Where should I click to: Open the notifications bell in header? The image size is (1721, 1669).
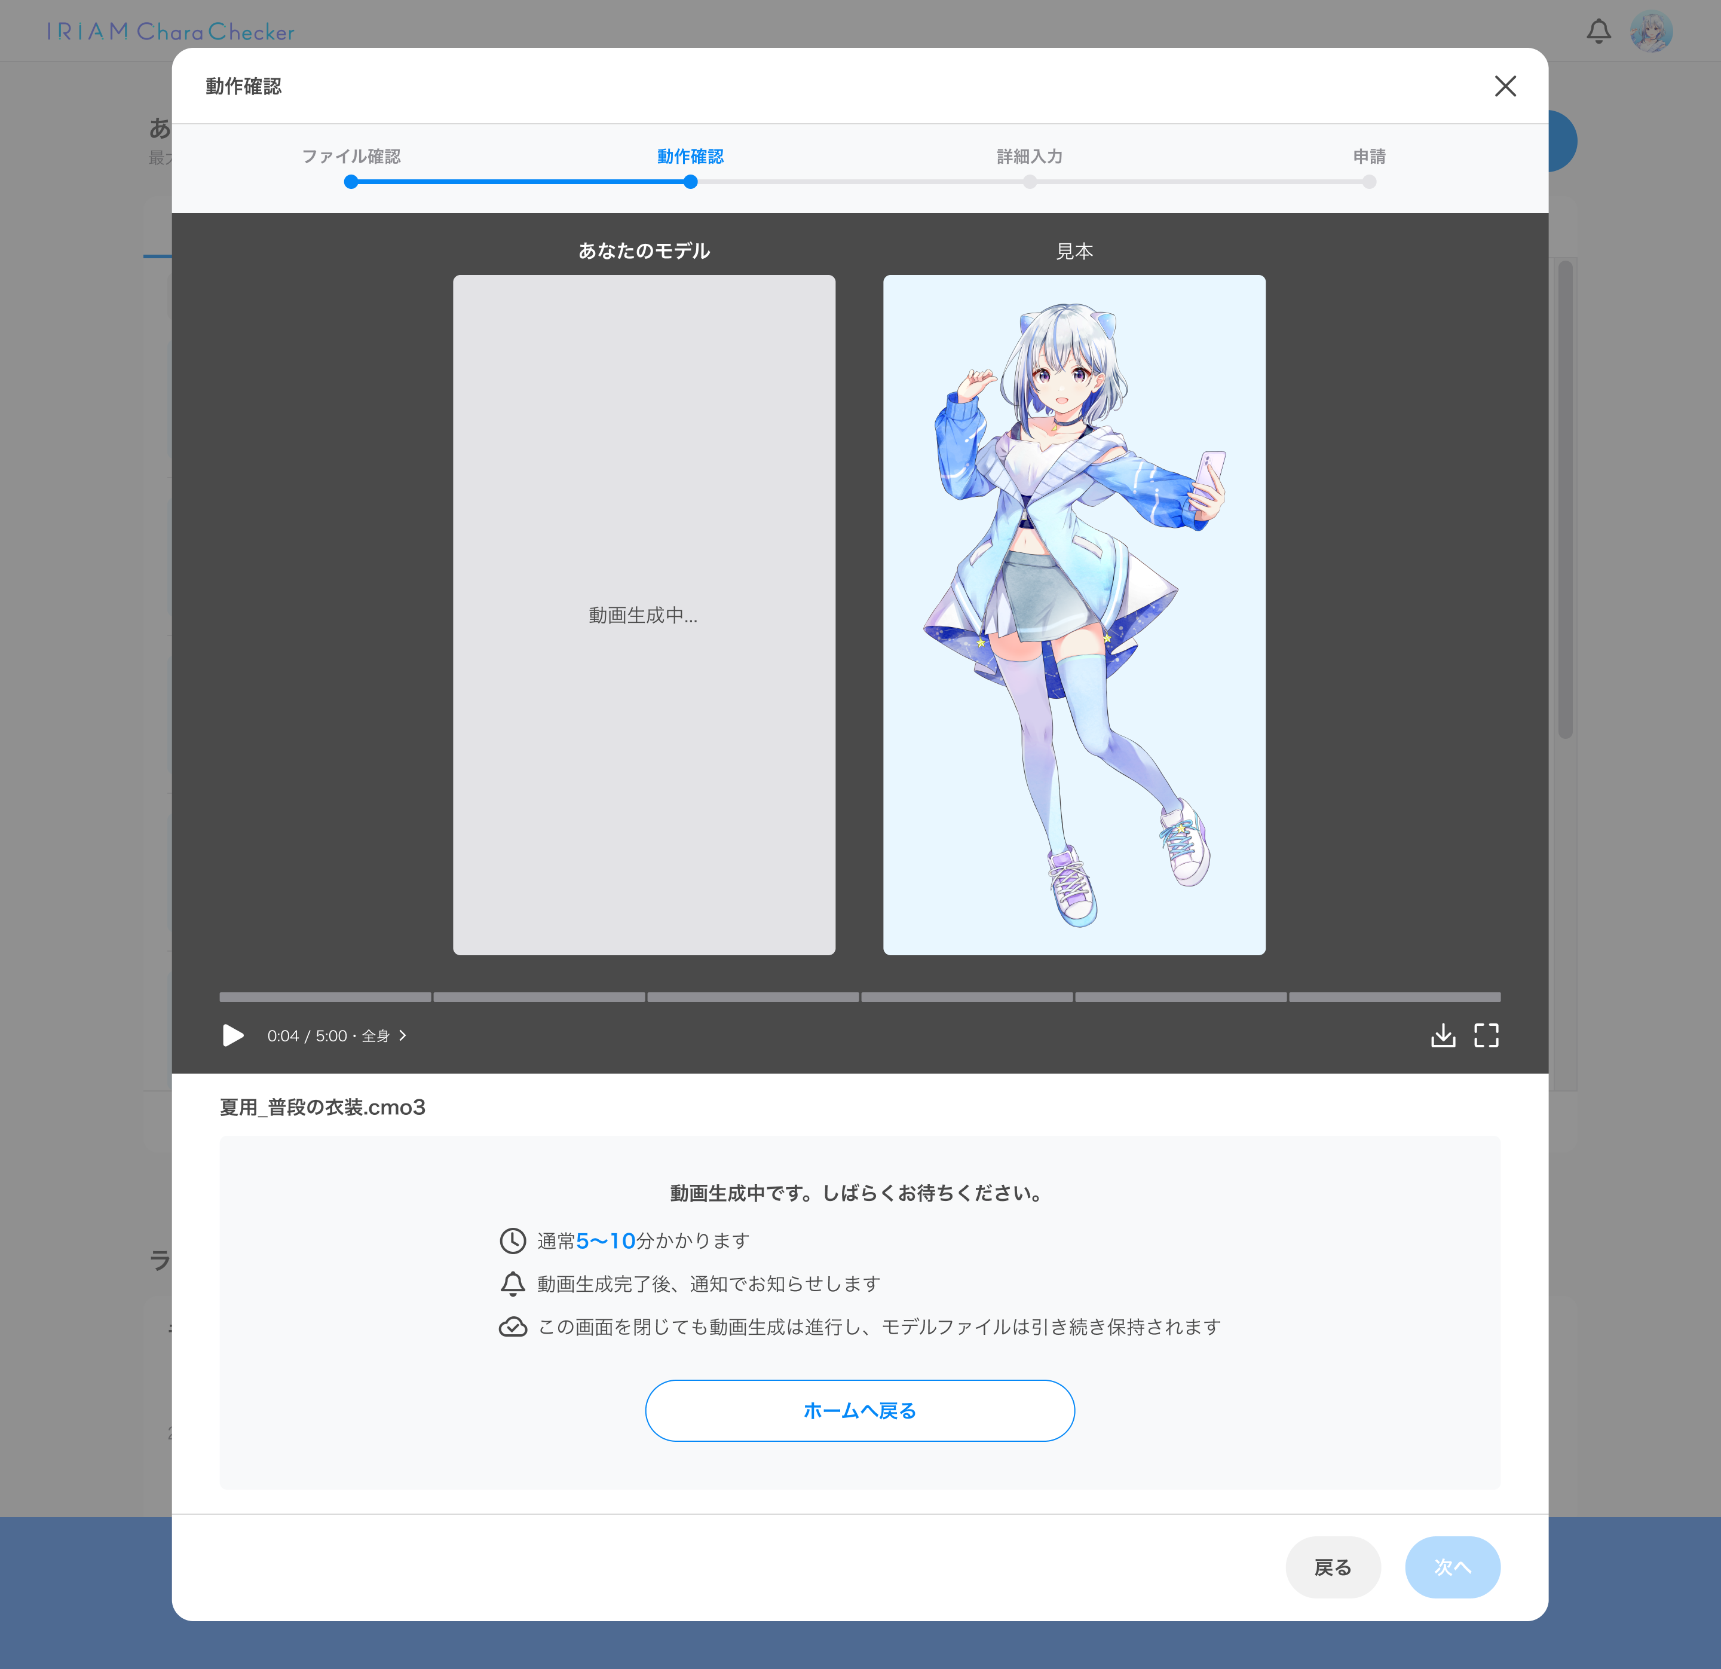point(1598,32)
